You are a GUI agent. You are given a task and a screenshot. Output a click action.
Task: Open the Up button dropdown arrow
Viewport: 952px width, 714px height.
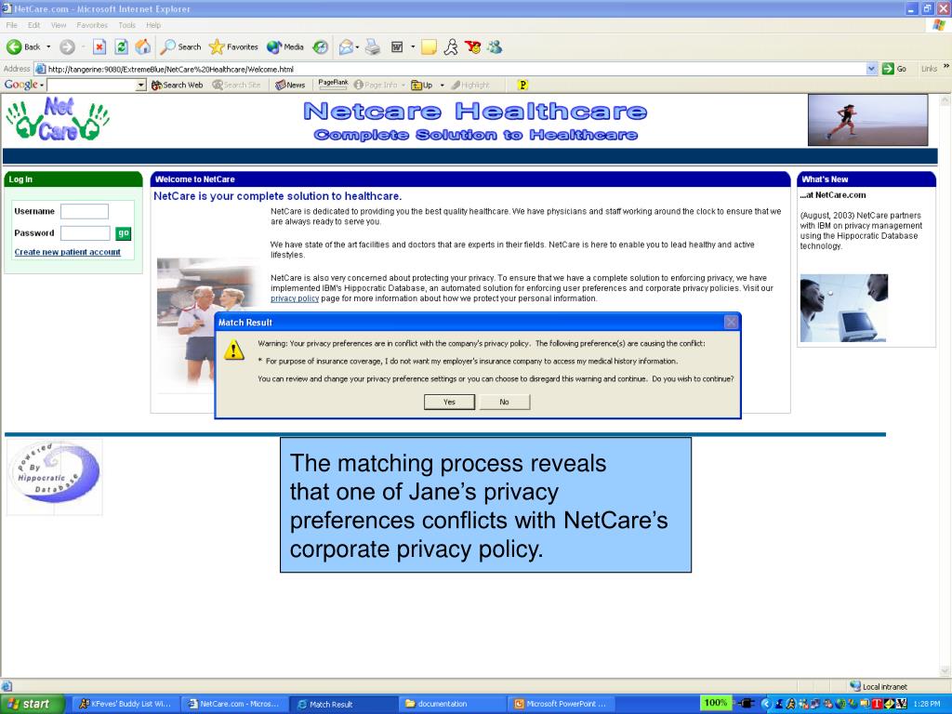pyautogui.click(x=442, y=85)
